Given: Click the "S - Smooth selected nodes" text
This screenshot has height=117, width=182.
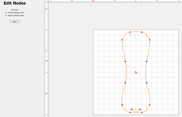Looking at the screenshot, I should click(x=15, y=13).
